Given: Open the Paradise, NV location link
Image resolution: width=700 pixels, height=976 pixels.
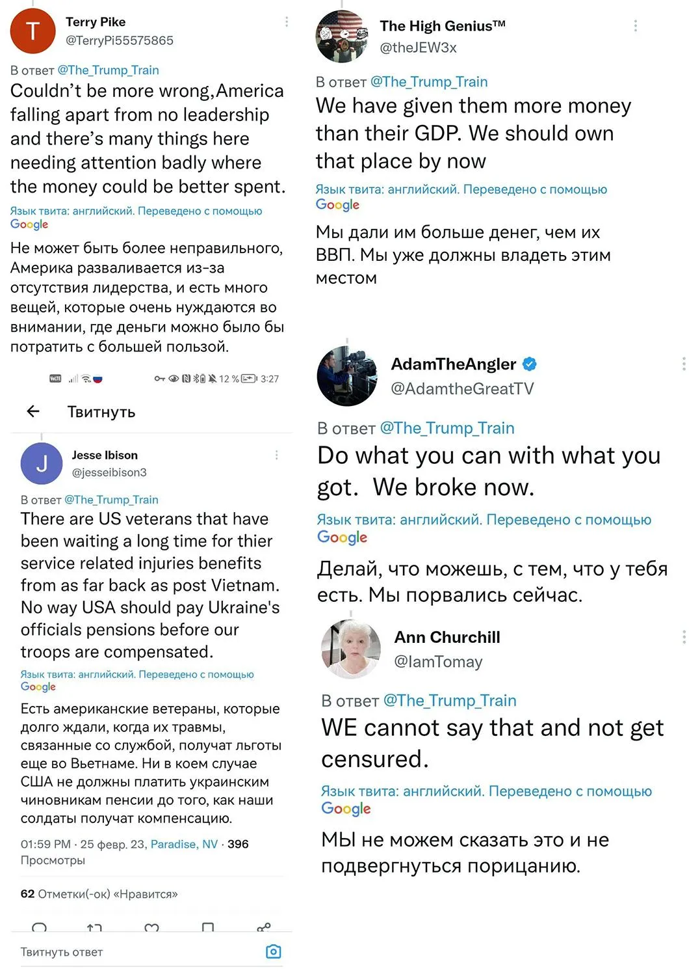Looking at the screenshot, I should [184, 844].
